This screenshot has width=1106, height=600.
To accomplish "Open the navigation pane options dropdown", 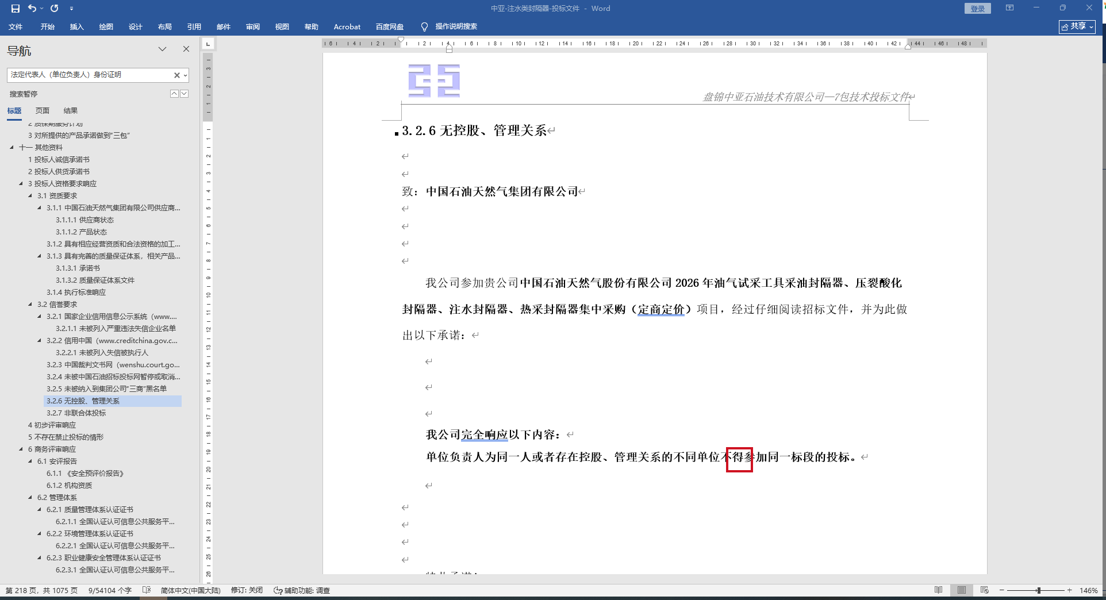I will click(162, 49).
